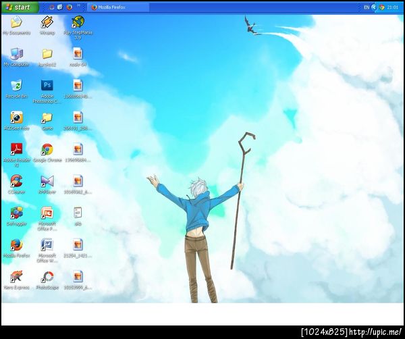Select image file beside the Game folder
The height and width of the screenshot is (339, 405).
pos(78,121)
